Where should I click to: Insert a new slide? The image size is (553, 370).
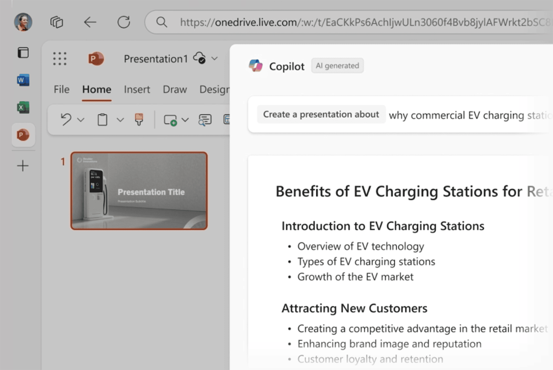(170, 120)
